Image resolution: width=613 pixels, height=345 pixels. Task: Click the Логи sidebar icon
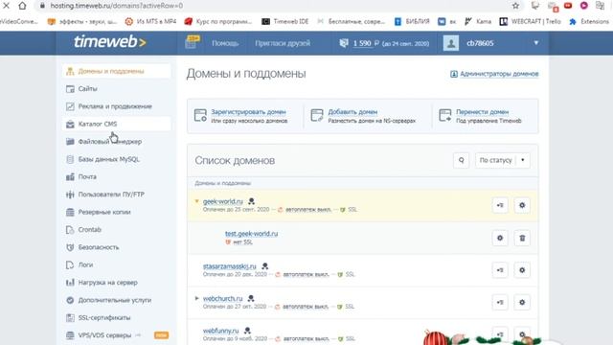[x=70, y=264]
